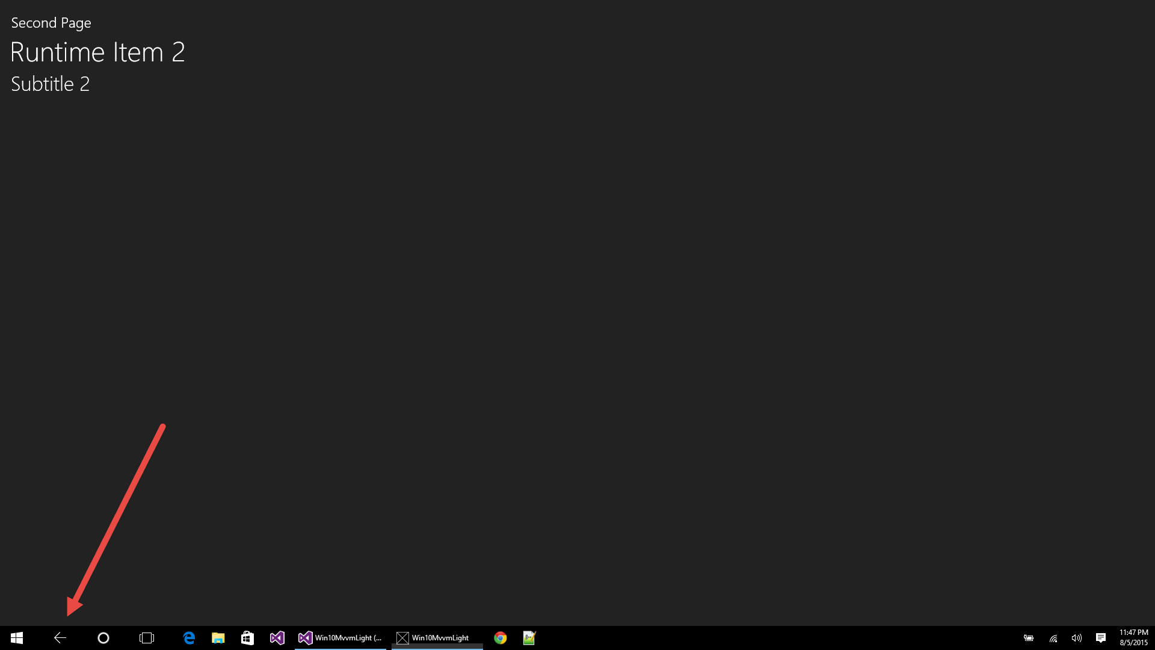1155x650 pixels.
Task: Open File Explorer from the taskbar
Action: click(218, 637)
